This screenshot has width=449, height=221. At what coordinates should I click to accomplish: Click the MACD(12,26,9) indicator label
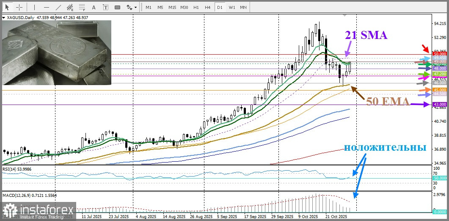tap(30, 195)
